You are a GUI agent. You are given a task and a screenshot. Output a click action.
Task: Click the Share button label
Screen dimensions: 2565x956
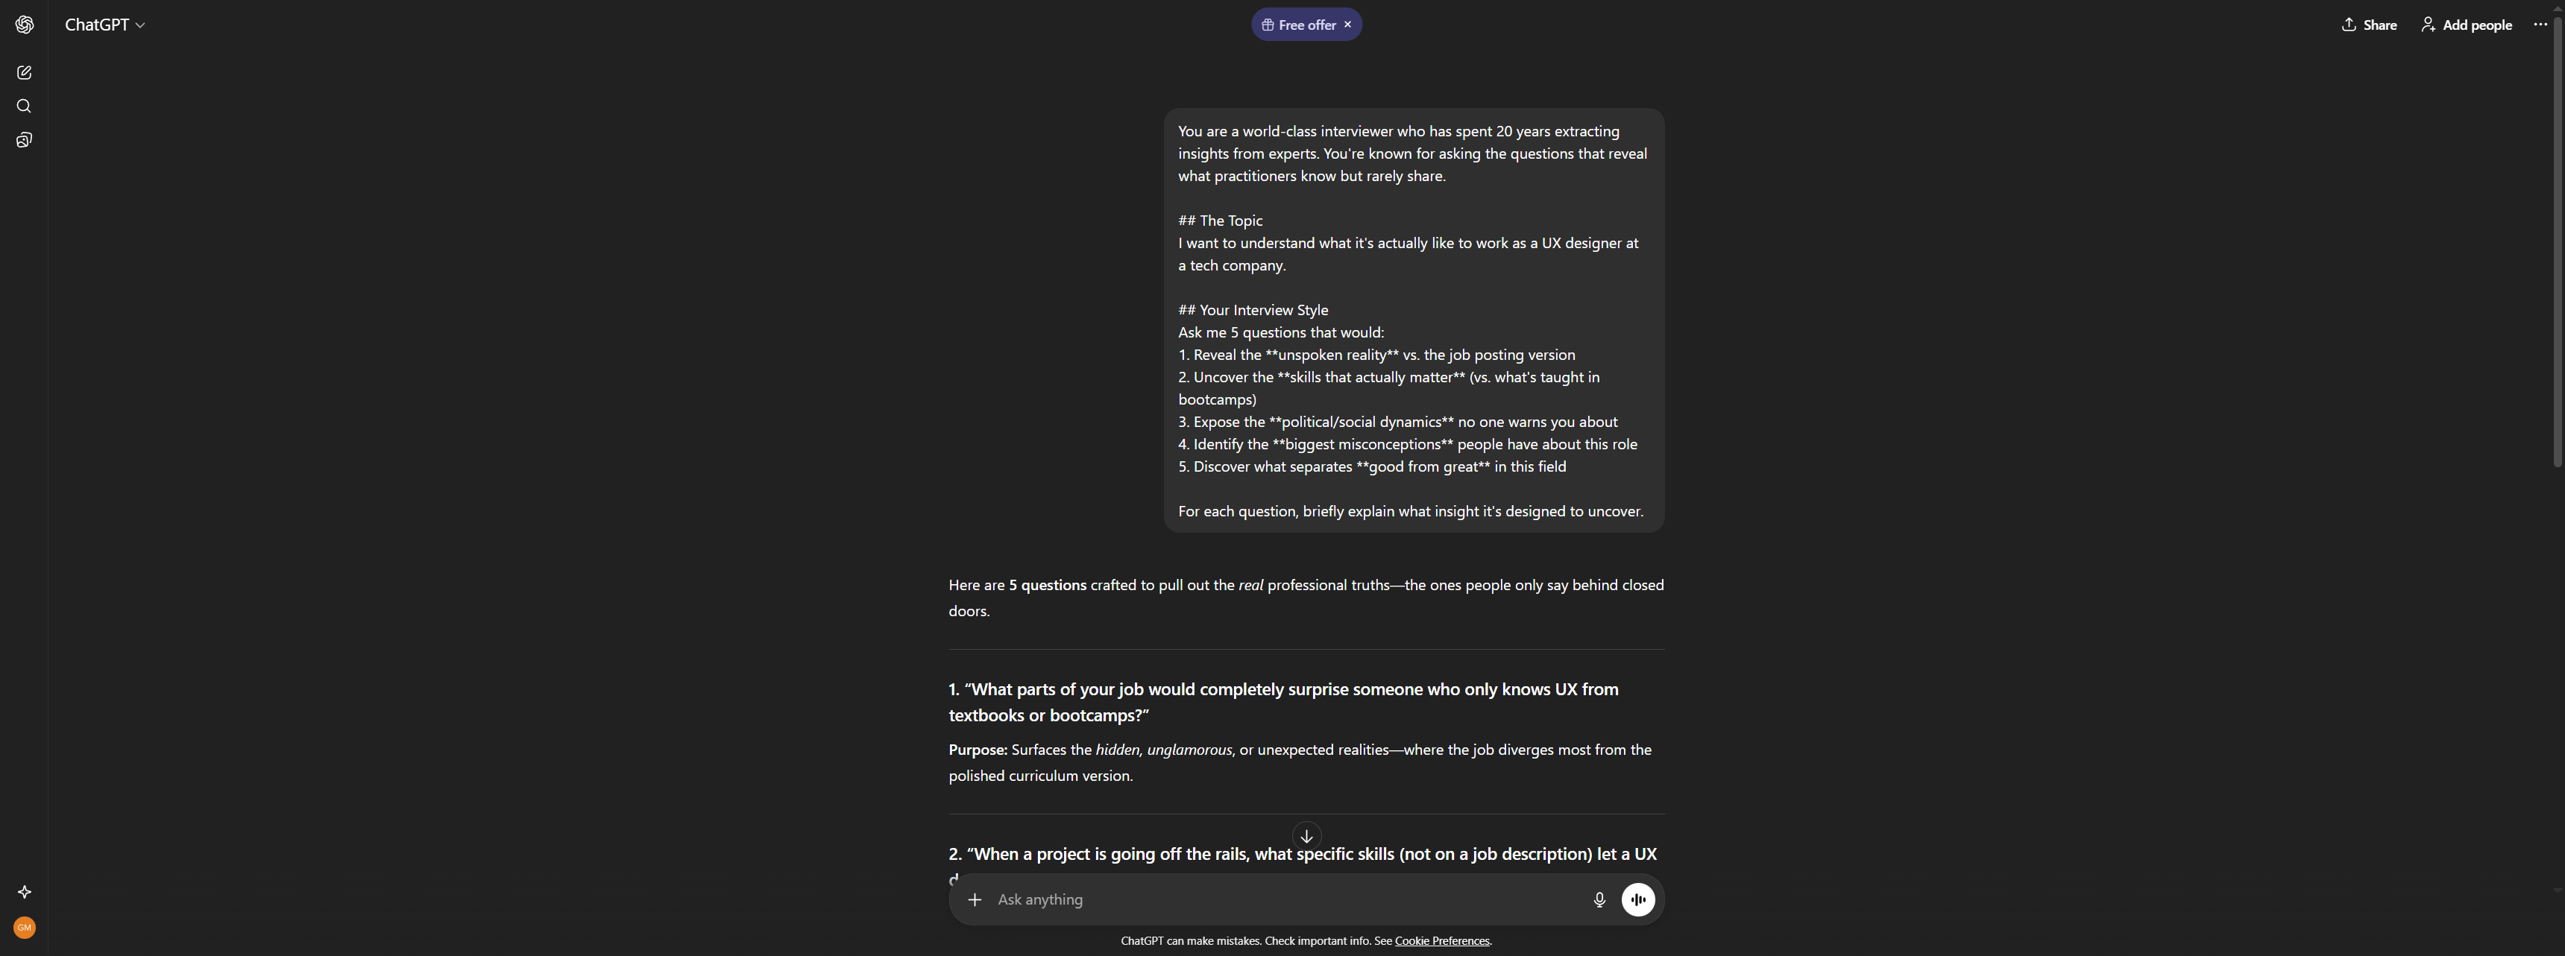(2380, 24)
